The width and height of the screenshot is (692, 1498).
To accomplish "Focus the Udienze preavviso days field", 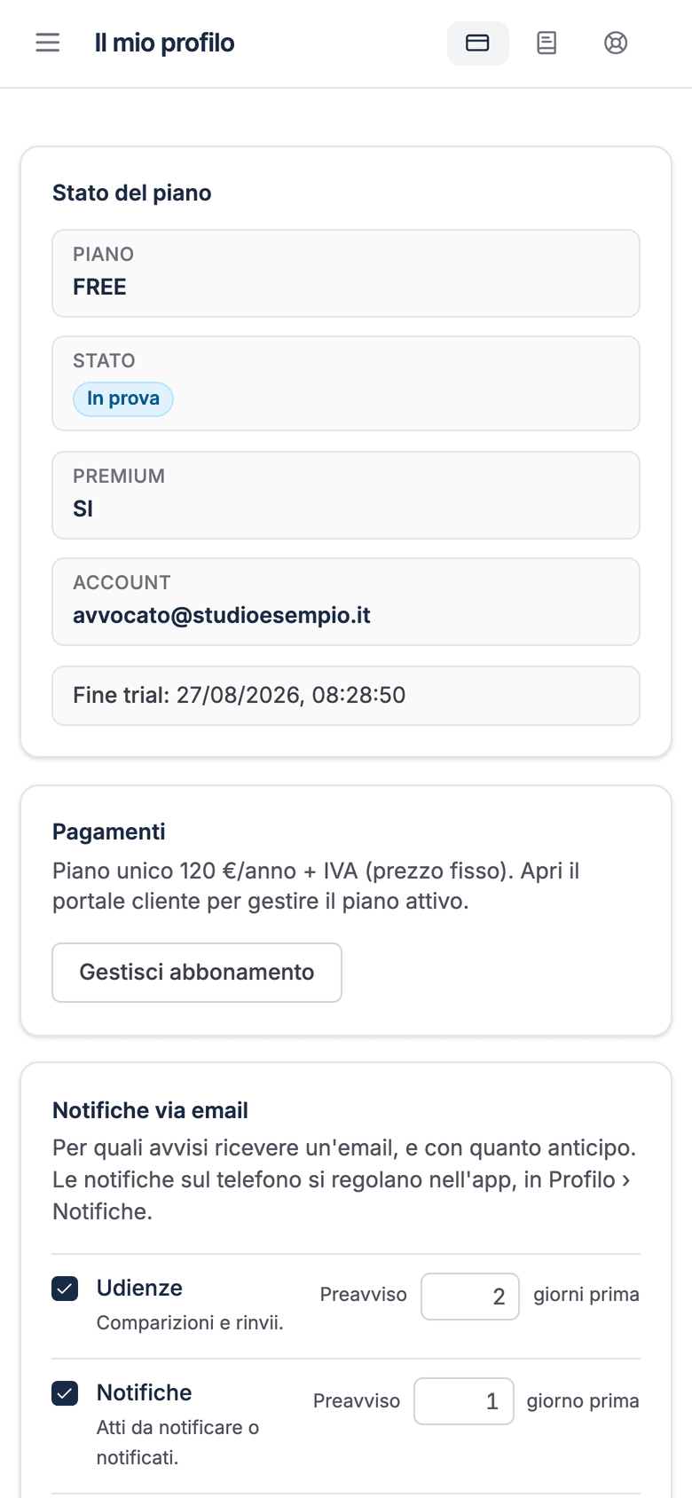I will coord(470,1297).
